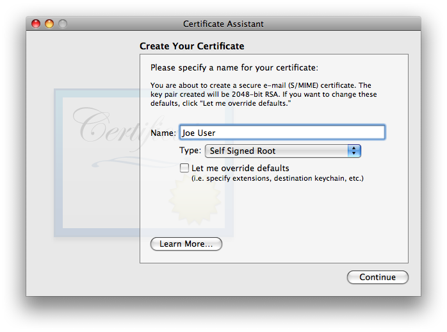Close the Certificate Assistant window
The width and height of the screenshot is (447, 332).
pyautogui.click(x=36, y=24)
